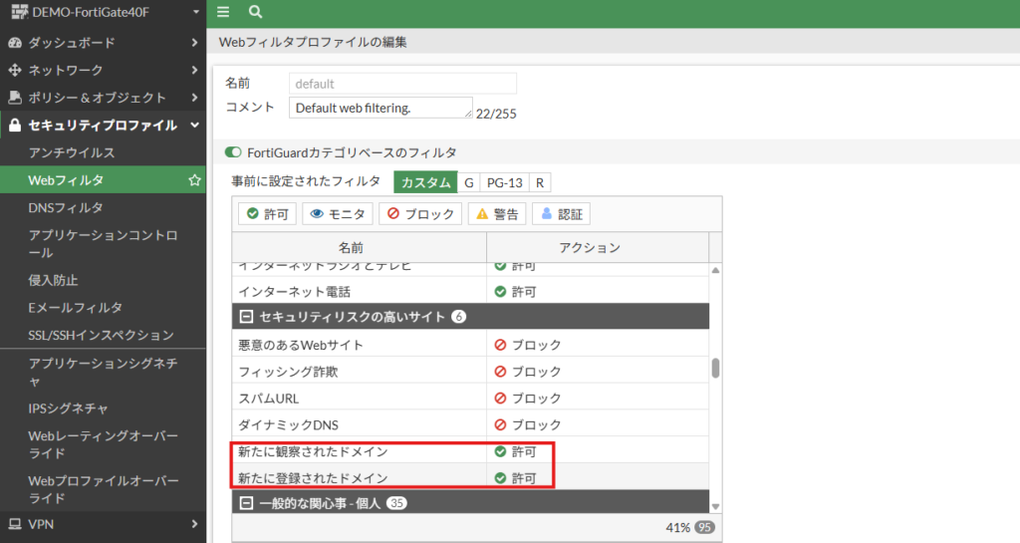Click the 許可 action button
Image resolution: width=1020 pixels, height=543 pixels.
[x=267, y=214]
